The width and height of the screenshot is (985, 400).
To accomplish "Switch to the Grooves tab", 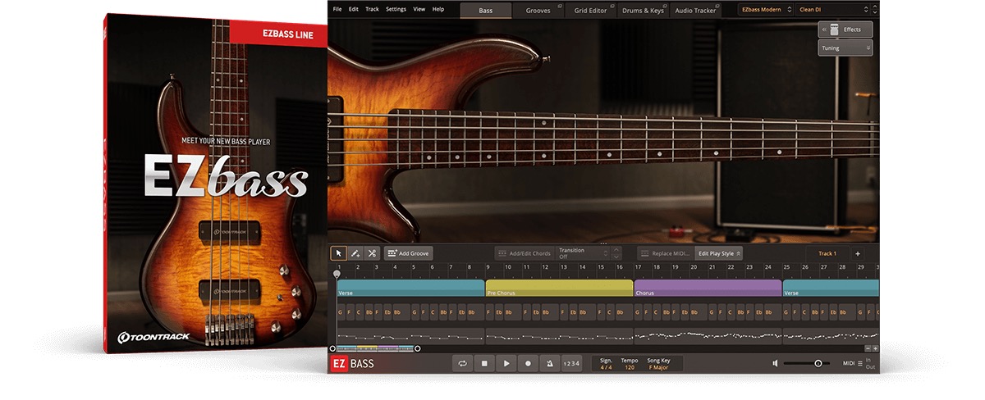I will 539,10.
